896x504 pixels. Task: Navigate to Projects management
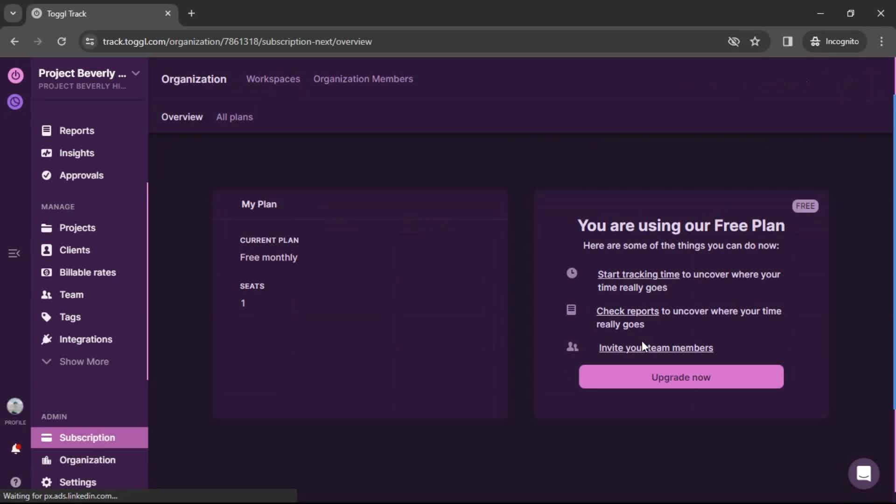pos(77,227)
